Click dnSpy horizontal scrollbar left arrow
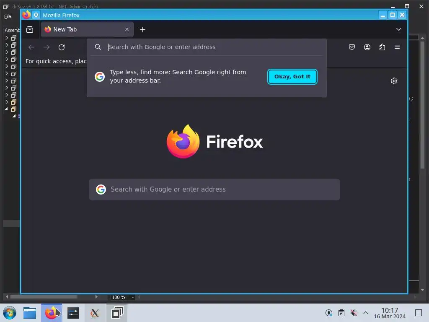 point(7,297)
